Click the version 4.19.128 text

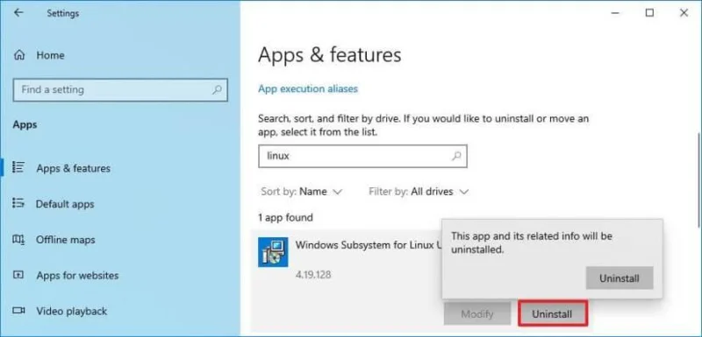313,275
